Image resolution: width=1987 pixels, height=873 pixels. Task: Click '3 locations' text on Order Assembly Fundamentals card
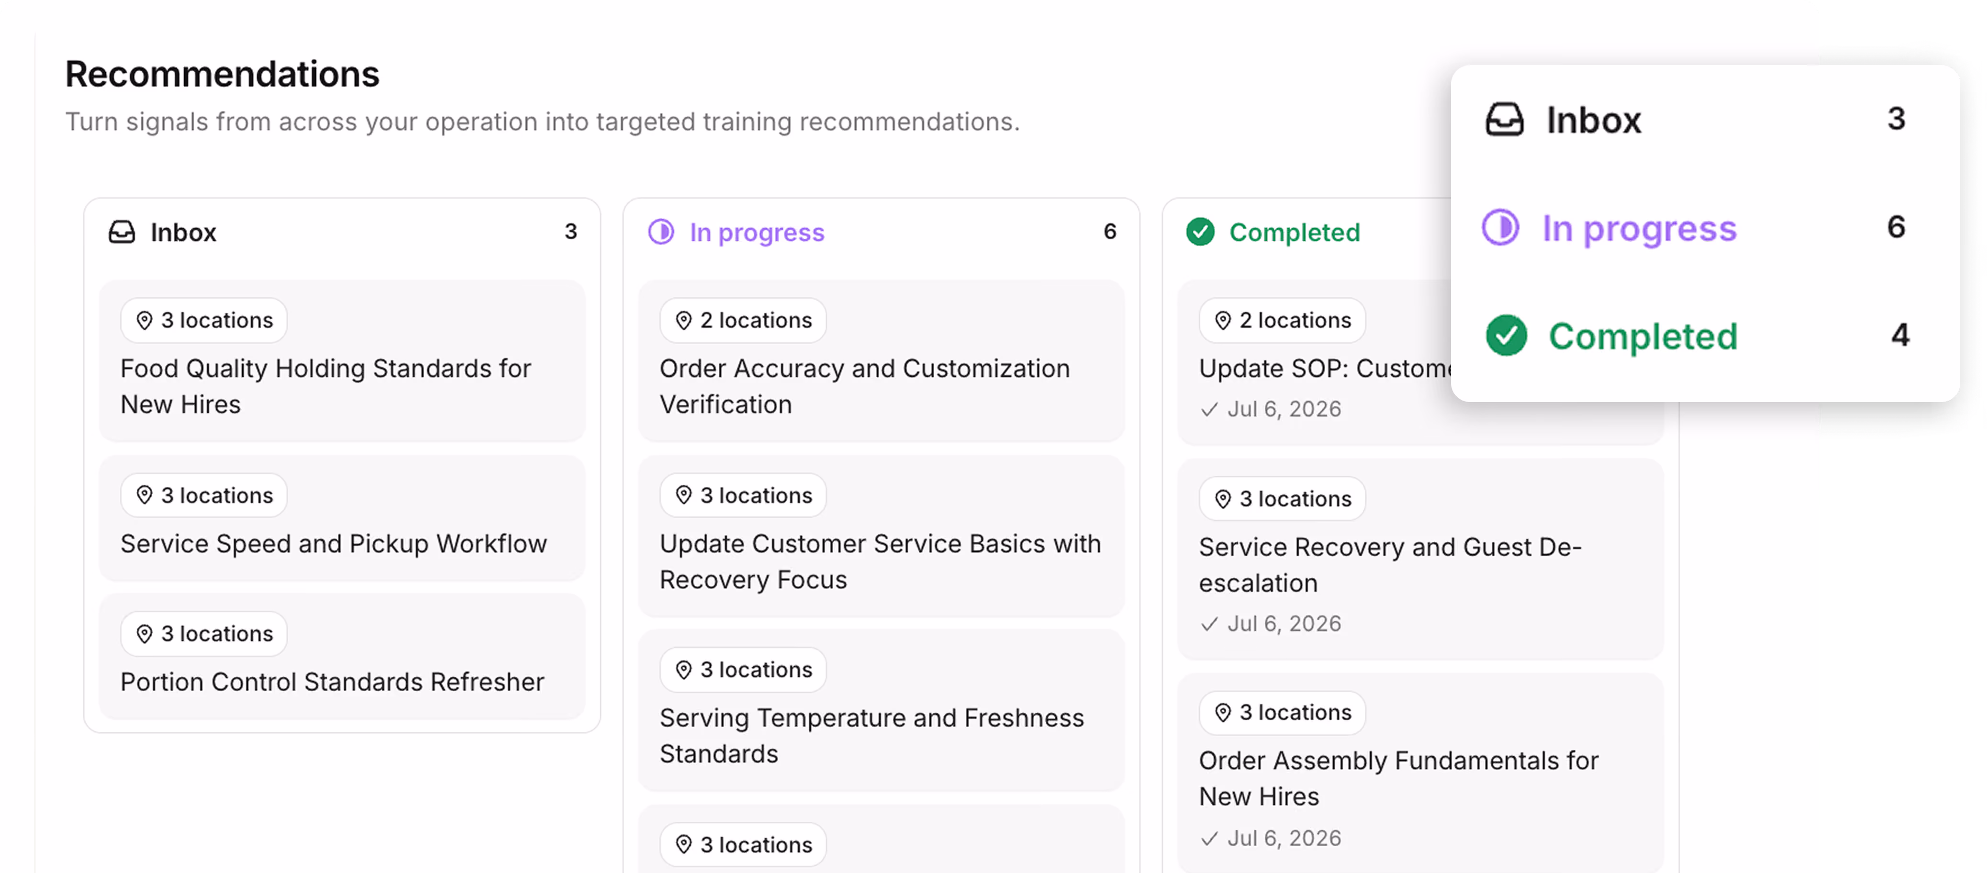point(1296,713)
